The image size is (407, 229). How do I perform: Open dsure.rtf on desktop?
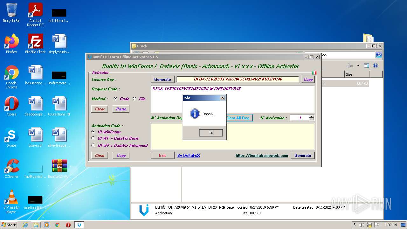pos(35,137)
